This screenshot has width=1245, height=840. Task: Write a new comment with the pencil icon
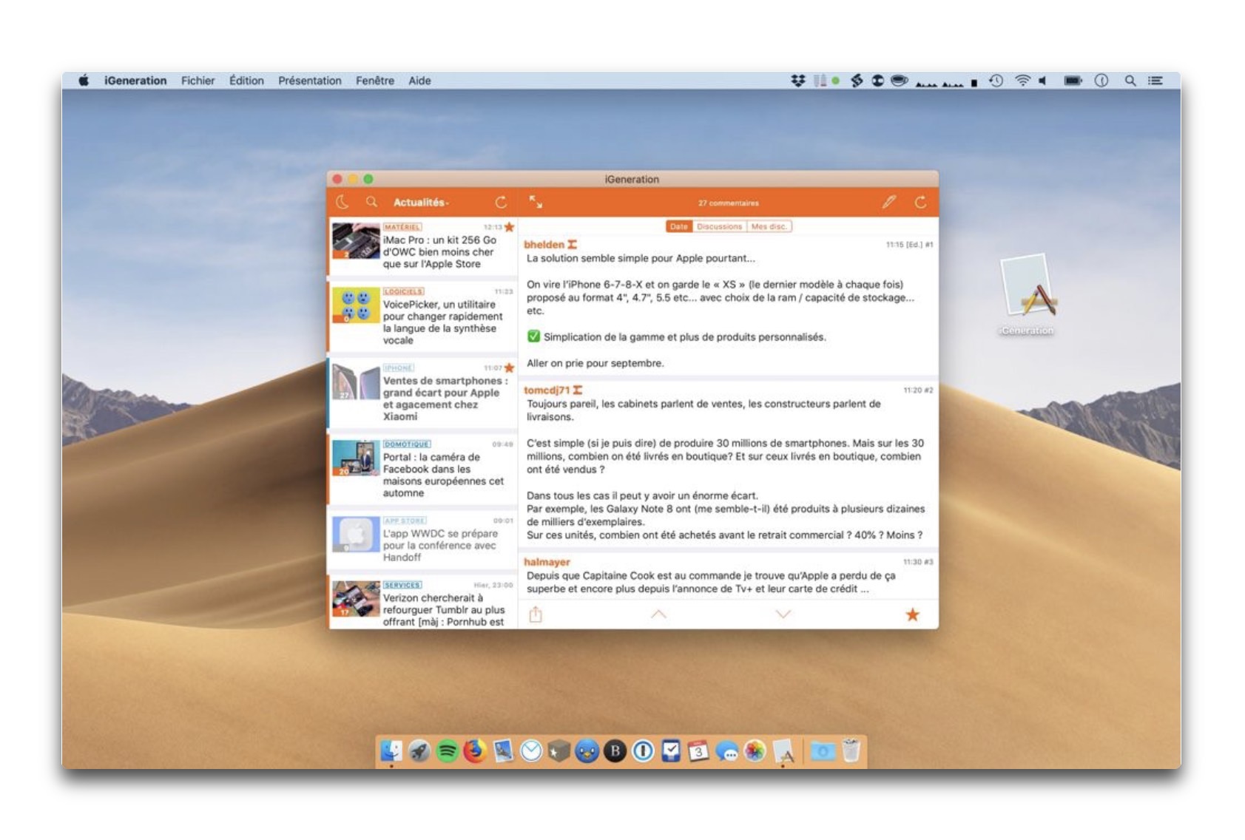coord(889,202)
